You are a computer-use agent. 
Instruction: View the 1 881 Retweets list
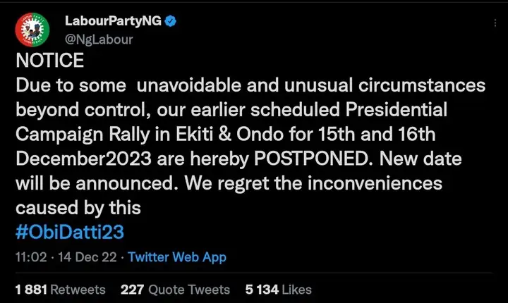pos(60,290)
